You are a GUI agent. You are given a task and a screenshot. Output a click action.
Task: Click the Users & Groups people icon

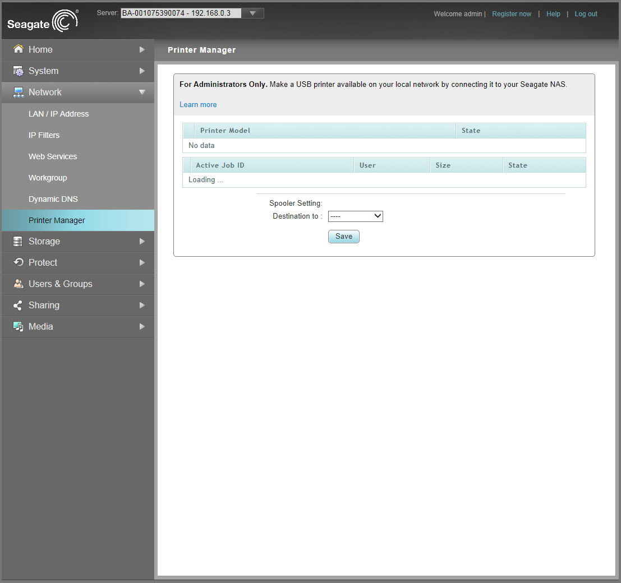(18, 284)
